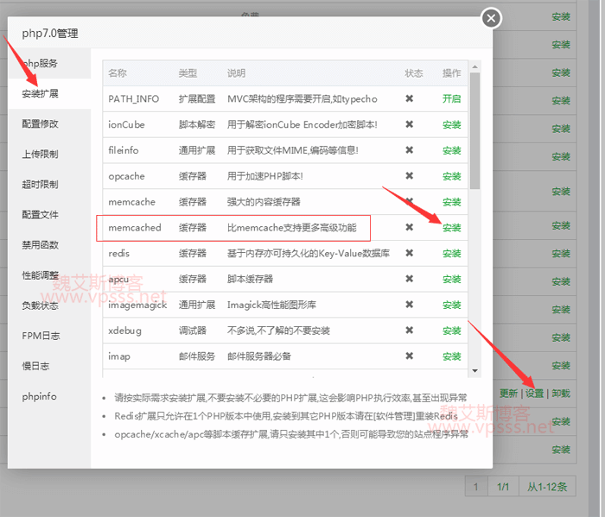605x517 pixels.
Task: Click the status X icon for imagemagick
Action: point(410,305)
